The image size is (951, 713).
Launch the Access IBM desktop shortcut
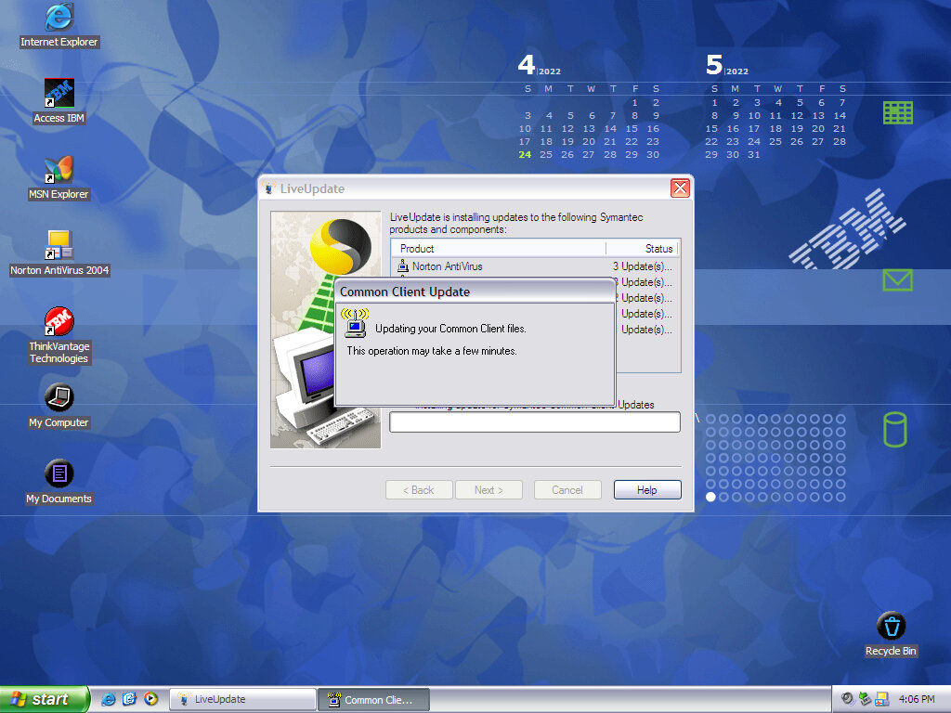coord(59,94)
